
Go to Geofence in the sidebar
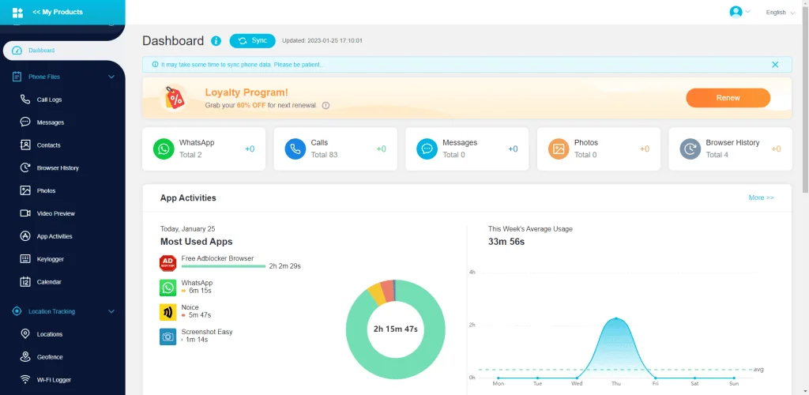(49, 357)
